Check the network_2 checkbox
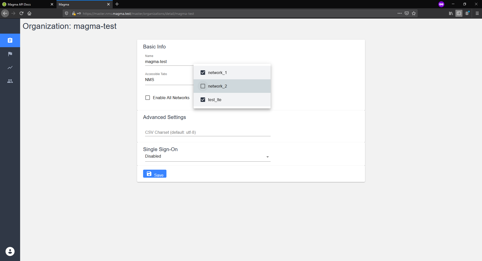Image resolution: width=482 pixels, height=261 pixels. (203, 86)
